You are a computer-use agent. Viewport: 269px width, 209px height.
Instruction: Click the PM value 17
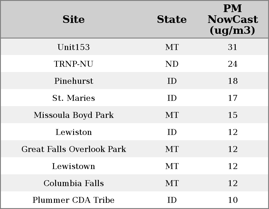point(232,98)
